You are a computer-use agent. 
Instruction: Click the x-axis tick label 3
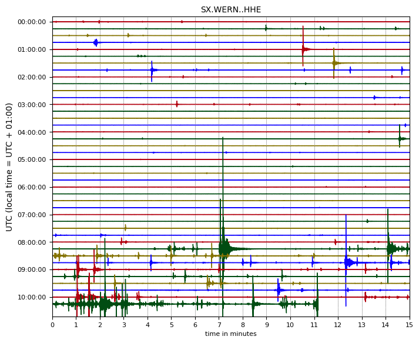pos(124,325)
